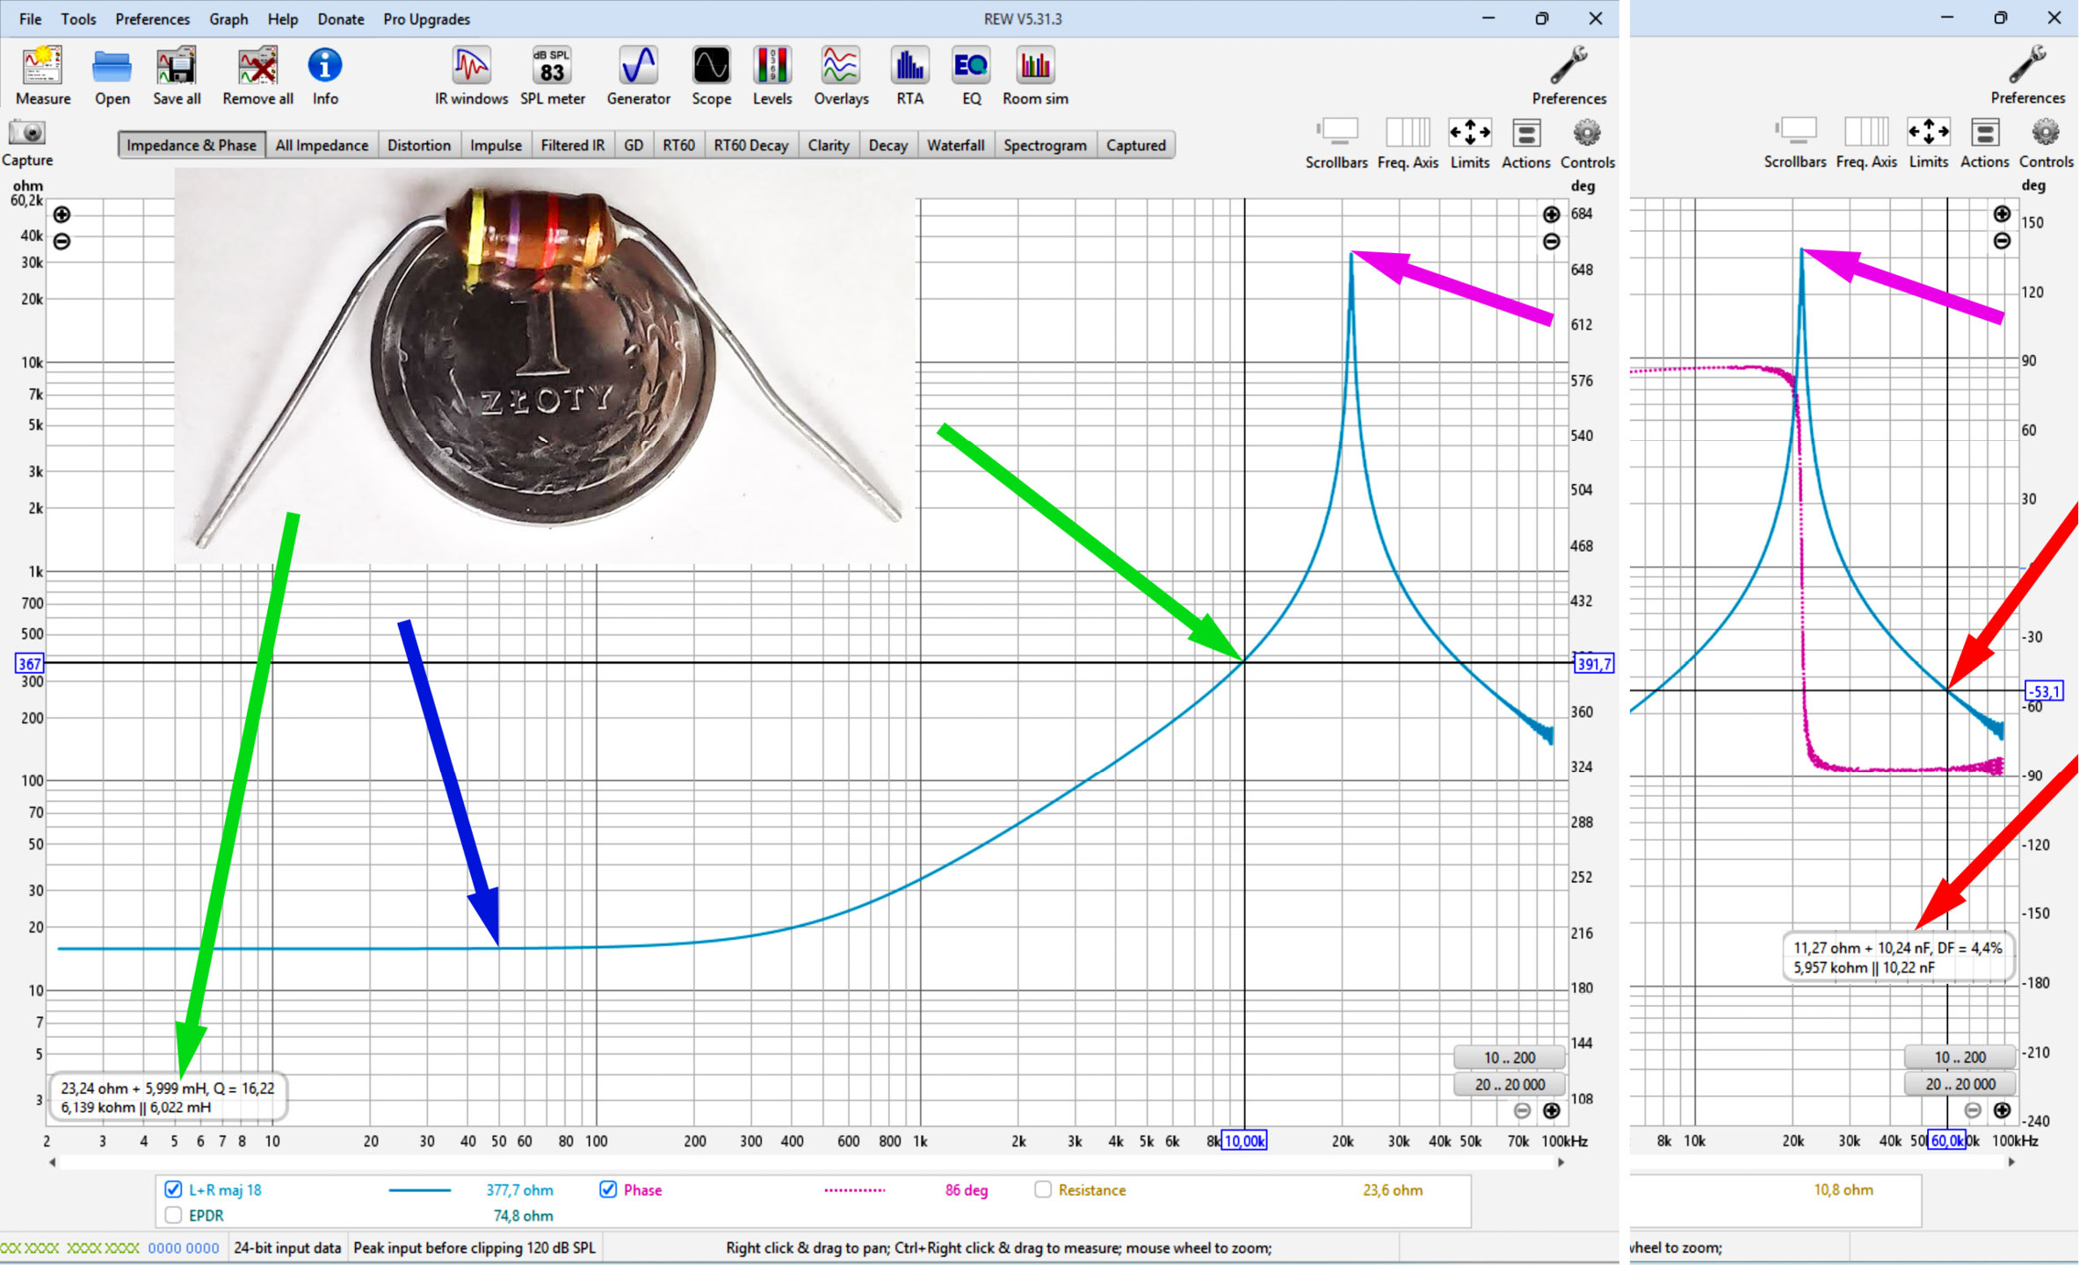Open the Donate menu item
The height and width of the screenshot is (1265, 2079).
pyautogui.click(x=340, y=18)
